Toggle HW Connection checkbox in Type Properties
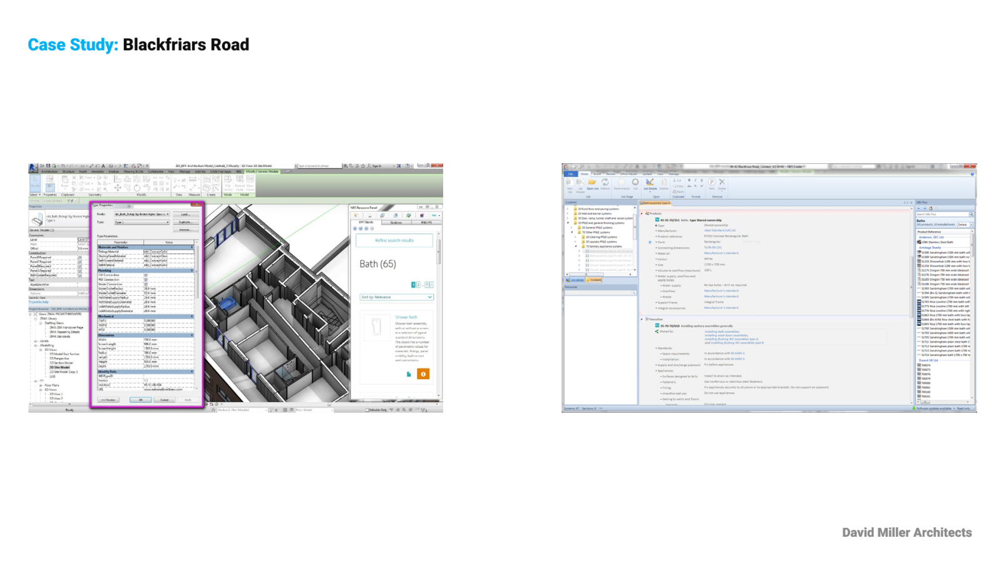 [146, 280]
